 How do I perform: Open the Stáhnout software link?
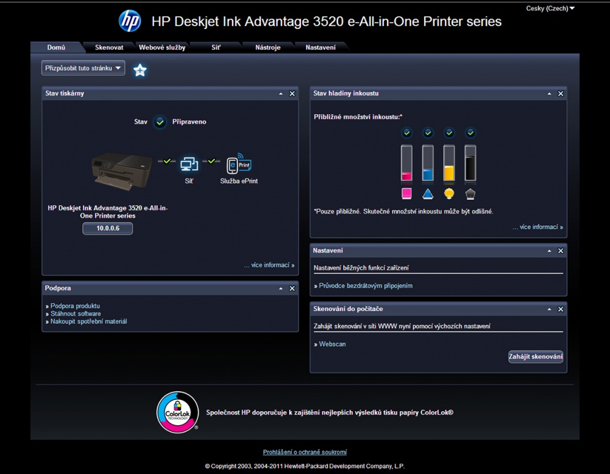pos(75,314)
